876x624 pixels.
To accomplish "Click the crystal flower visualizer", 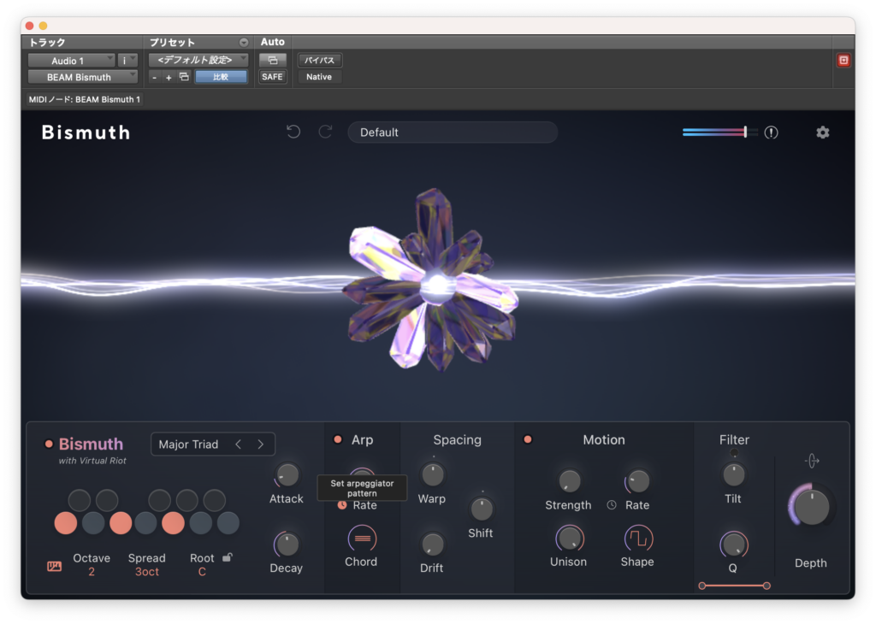I will pos(433,282).
